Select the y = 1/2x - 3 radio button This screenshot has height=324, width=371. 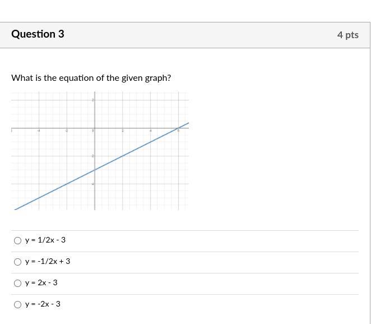coord(17,240)
